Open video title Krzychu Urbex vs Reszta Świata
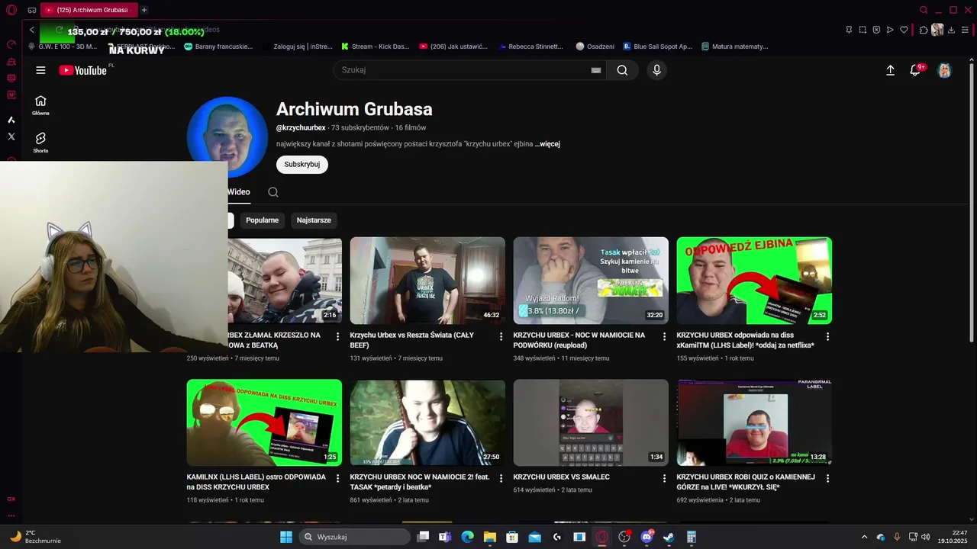 pyautogui.click(x=412, y=340)
